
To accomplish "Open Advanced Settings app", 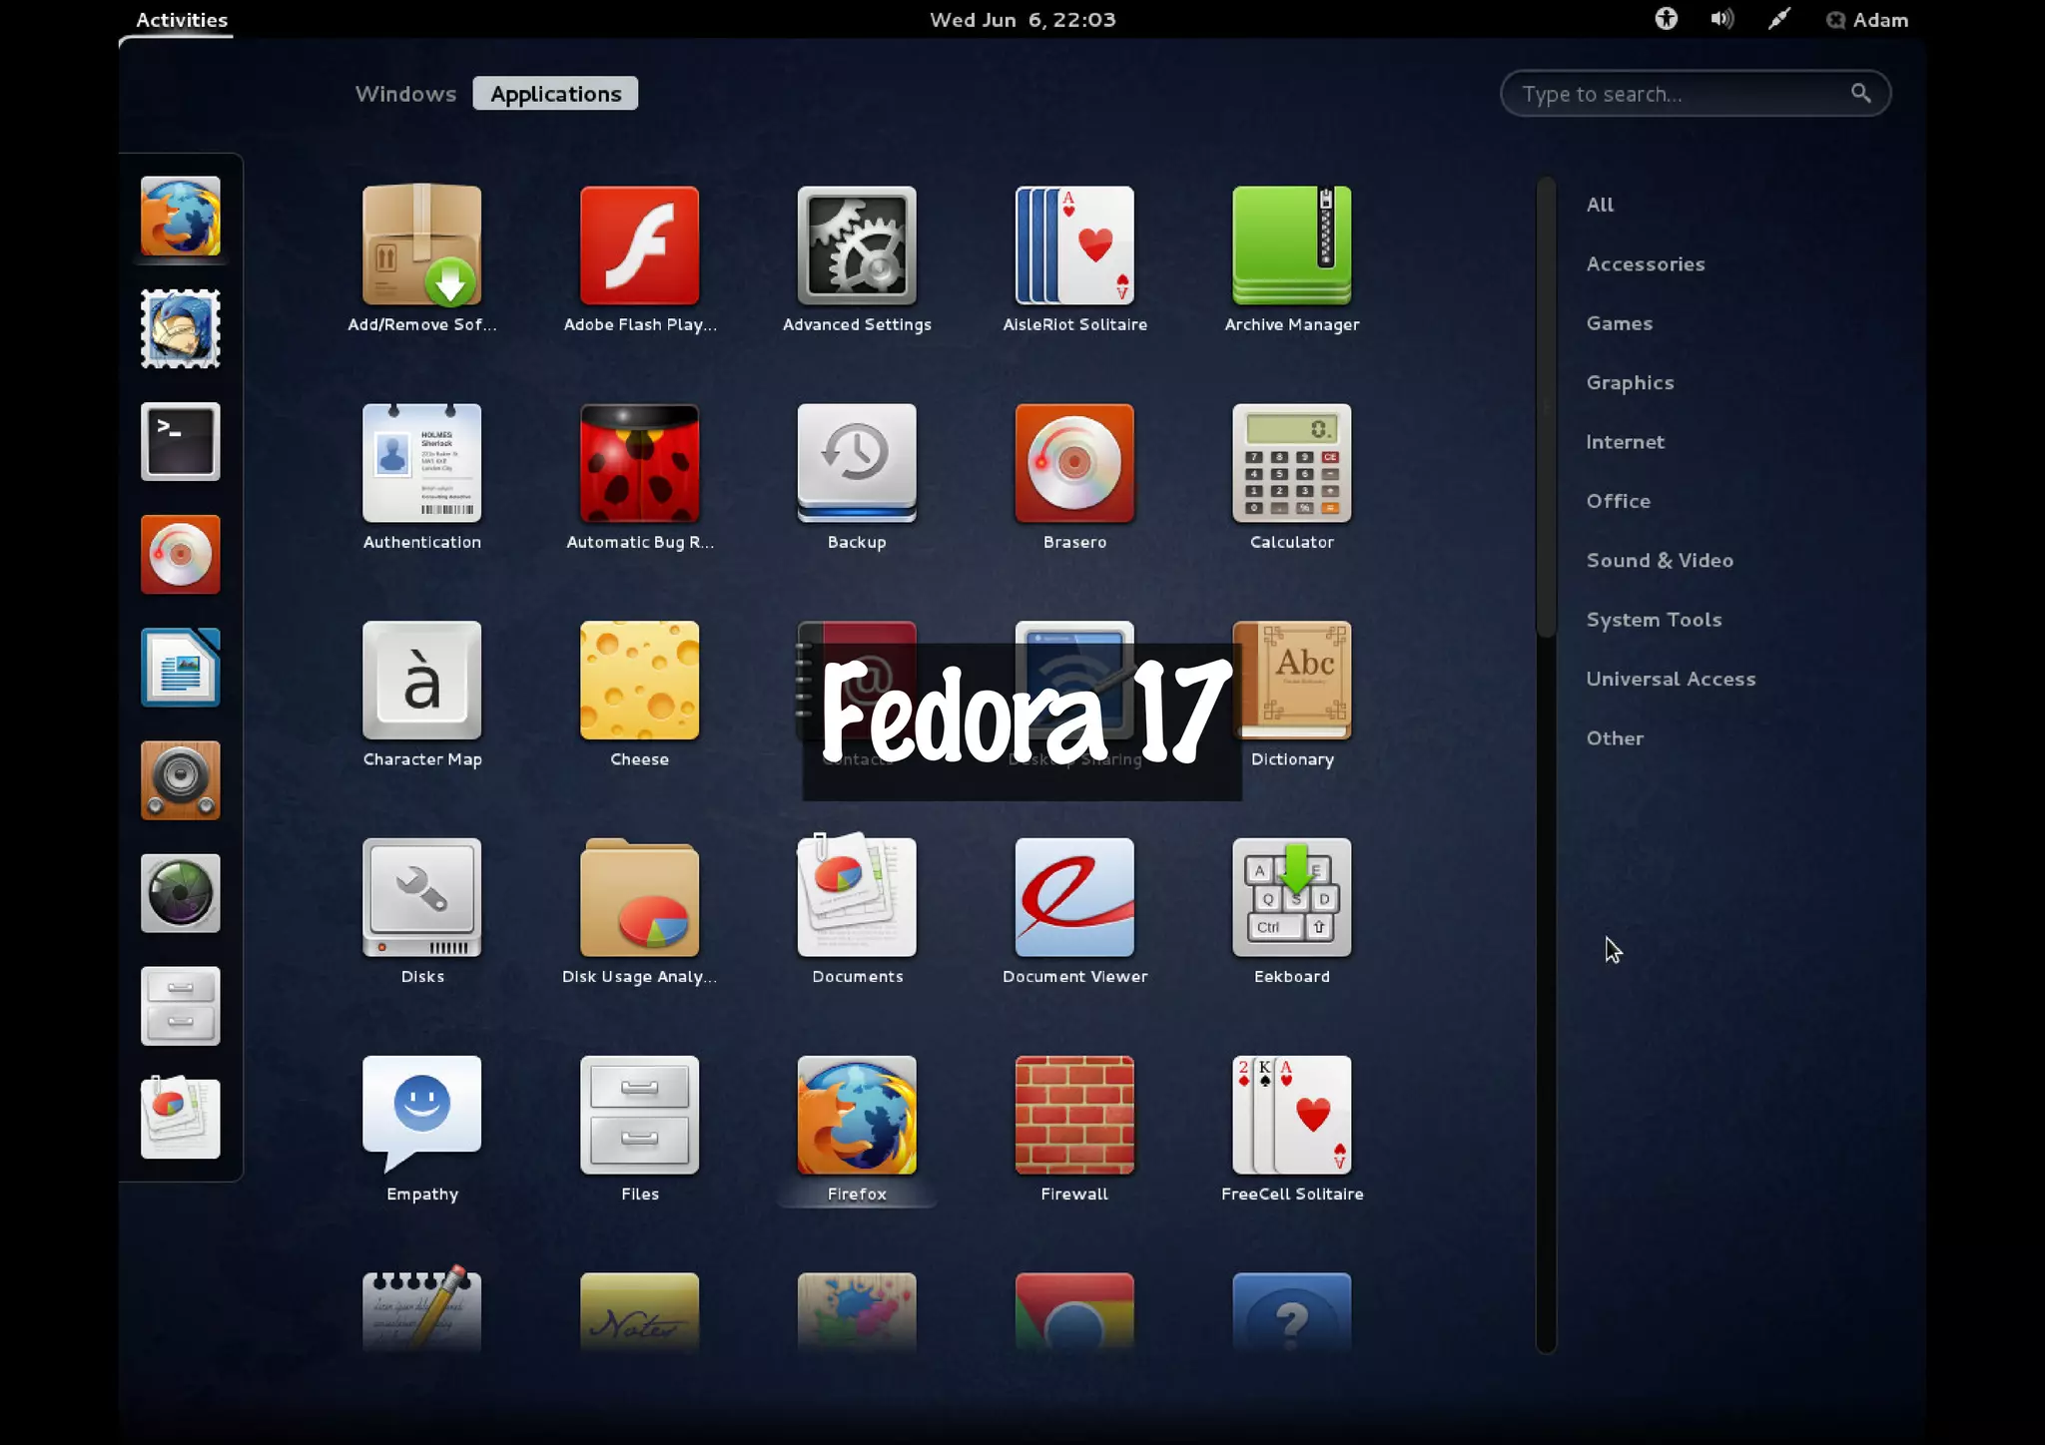I will (x=857, y=259).
